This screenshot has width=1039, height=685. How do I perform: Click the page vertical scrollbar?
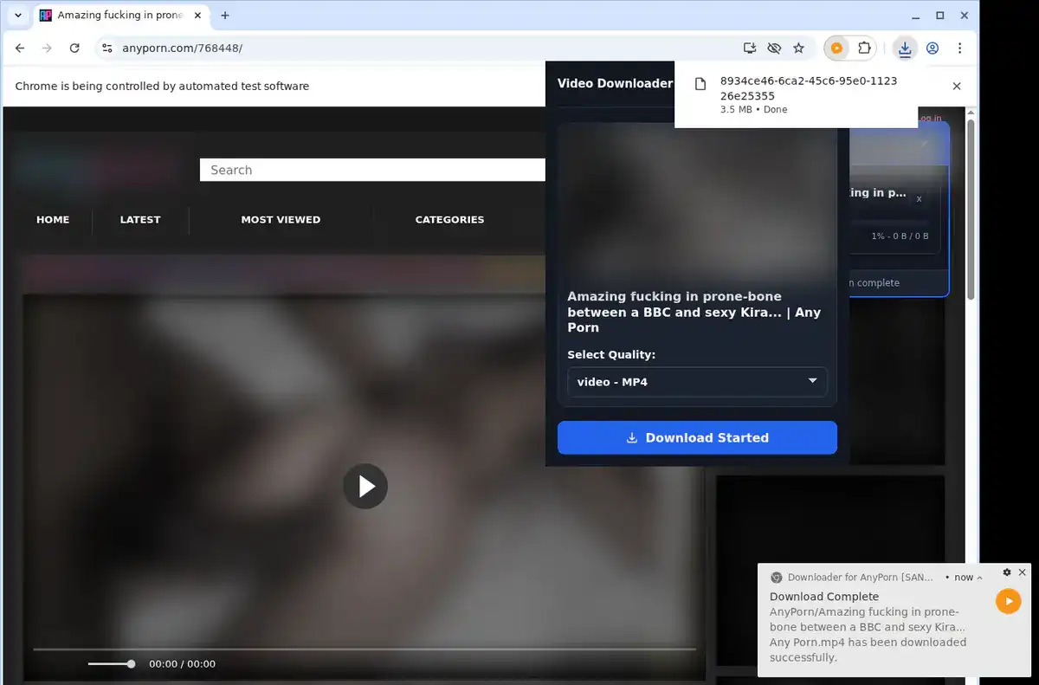tap(971, 208)
